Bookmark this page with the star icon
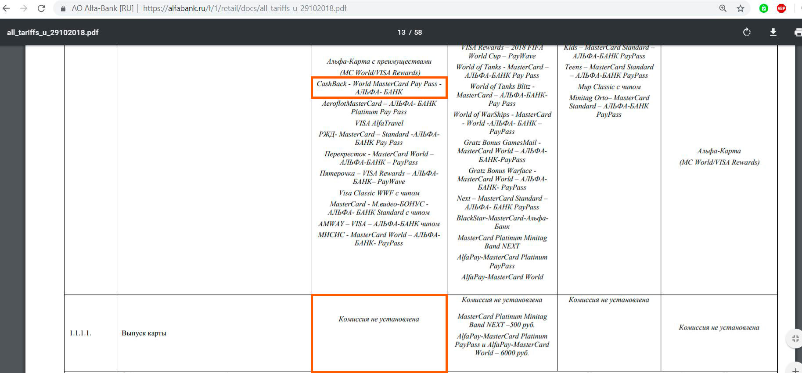 [741, 8]
